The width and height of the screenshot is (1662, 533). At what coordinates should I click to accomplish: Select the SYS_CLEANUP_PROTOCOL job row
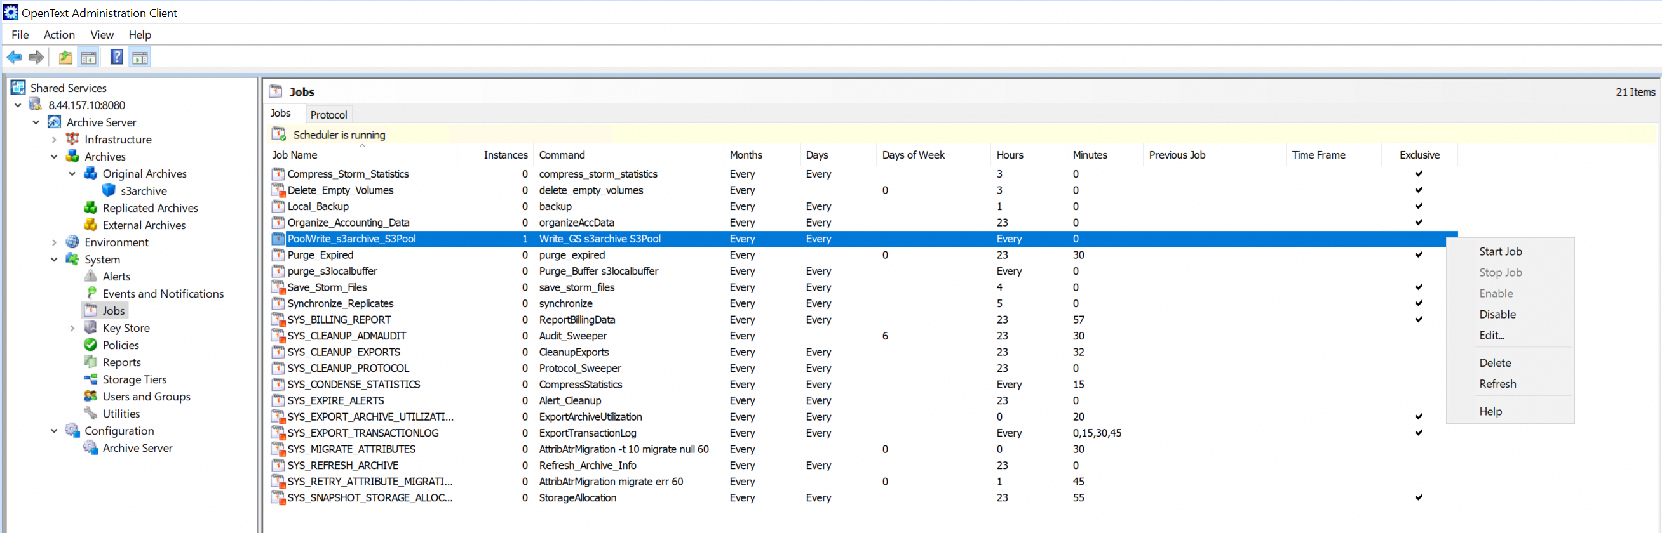(x=863, y=368)
